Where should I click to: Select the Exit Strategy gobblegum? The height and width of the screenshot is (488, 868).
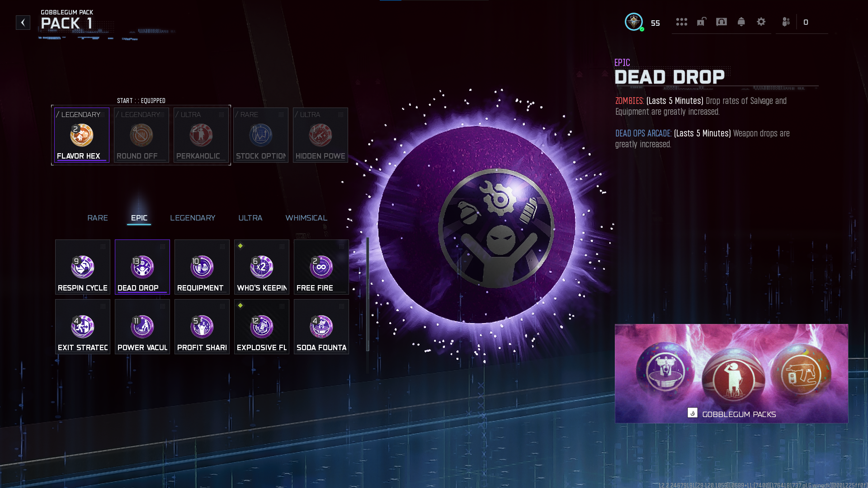(82, 327)
